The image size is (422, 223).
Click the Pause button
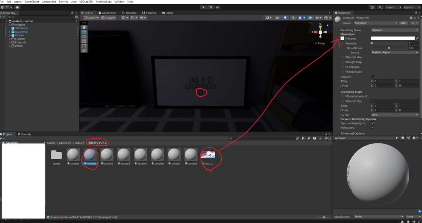pyautogui.click(x=211, y=7)
